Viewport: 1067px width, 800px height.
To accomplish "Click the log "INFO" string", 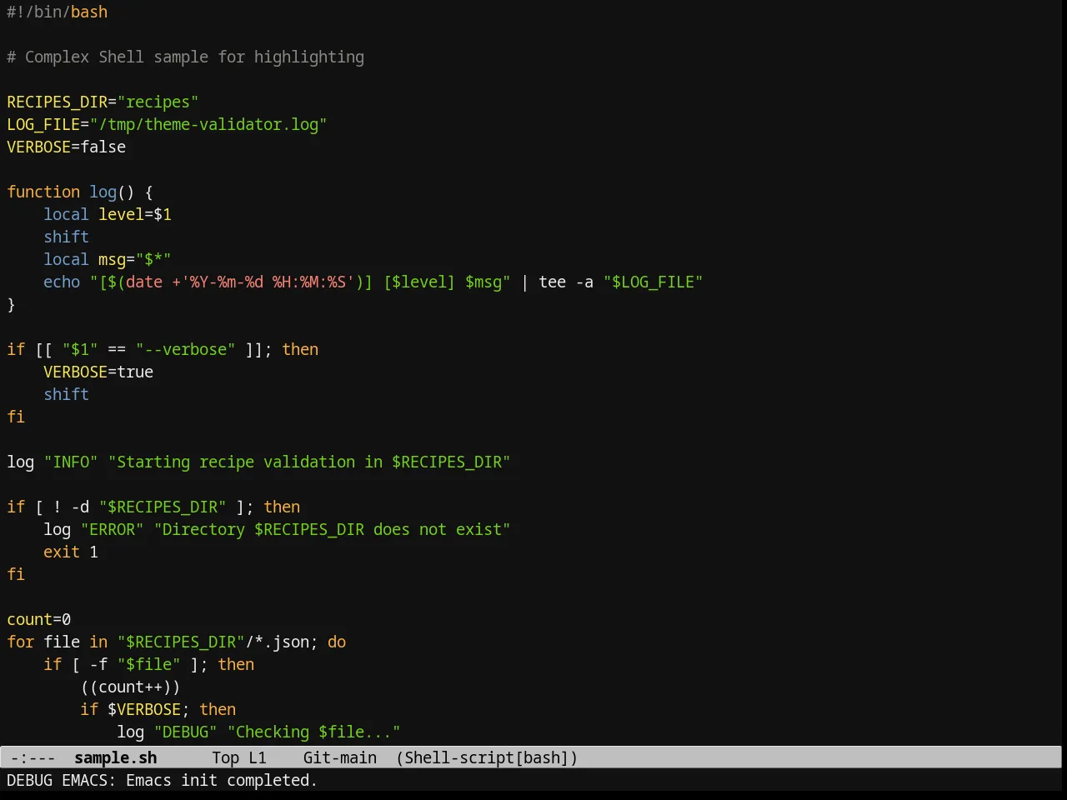I will pyautogui.click(x=71, y=462).
